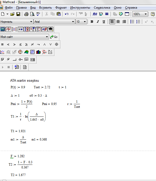This screenshot has height=181, width=156.
Task: Insert the not-equal operator
Action: [32, 44]
